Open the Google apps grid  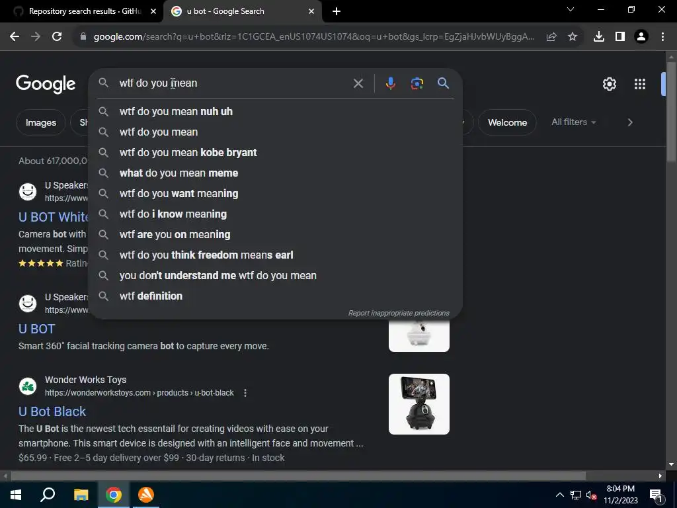(639, 84)
